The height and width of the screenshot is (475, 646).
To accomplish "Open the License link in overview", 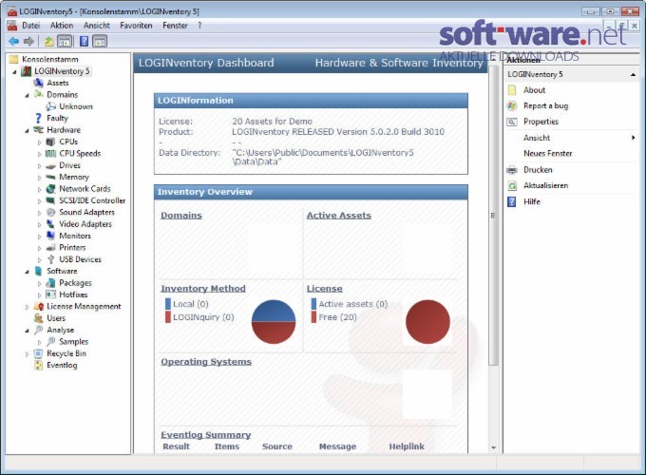I will (325, 289).
